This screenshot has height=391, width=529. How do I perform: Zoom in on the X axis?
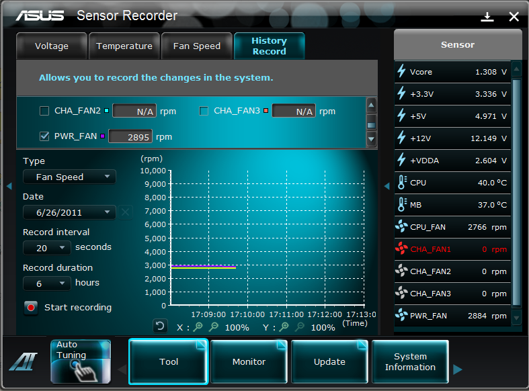click(x=198, y=327)
